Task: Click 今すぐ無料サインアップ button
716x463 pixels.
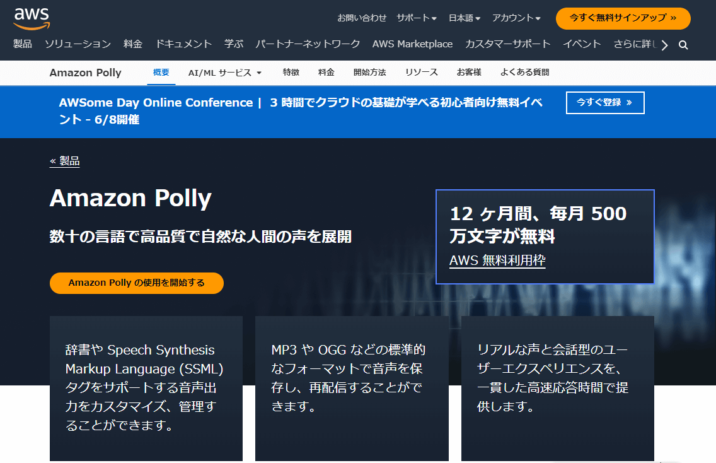Action: click(623, 18)
